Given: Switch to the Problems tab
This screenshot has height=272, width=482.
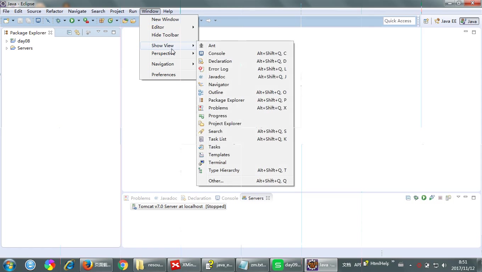Looking at the screenshot, I should [137, 198].
